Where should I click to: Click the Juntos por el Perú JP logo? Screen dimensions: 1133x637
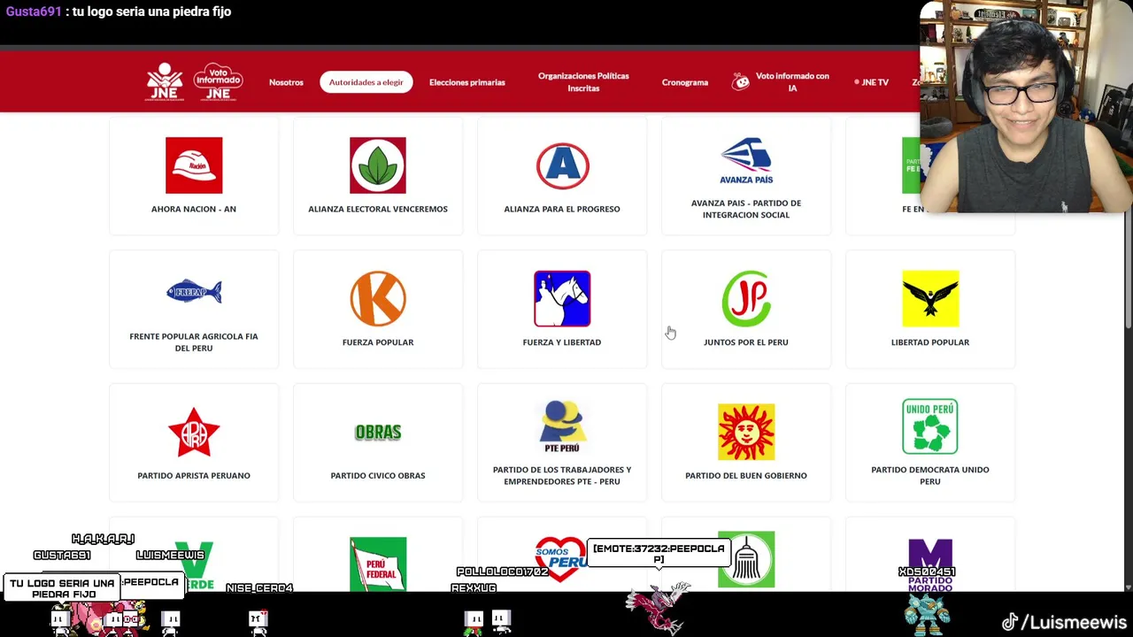tap(746, 299)
